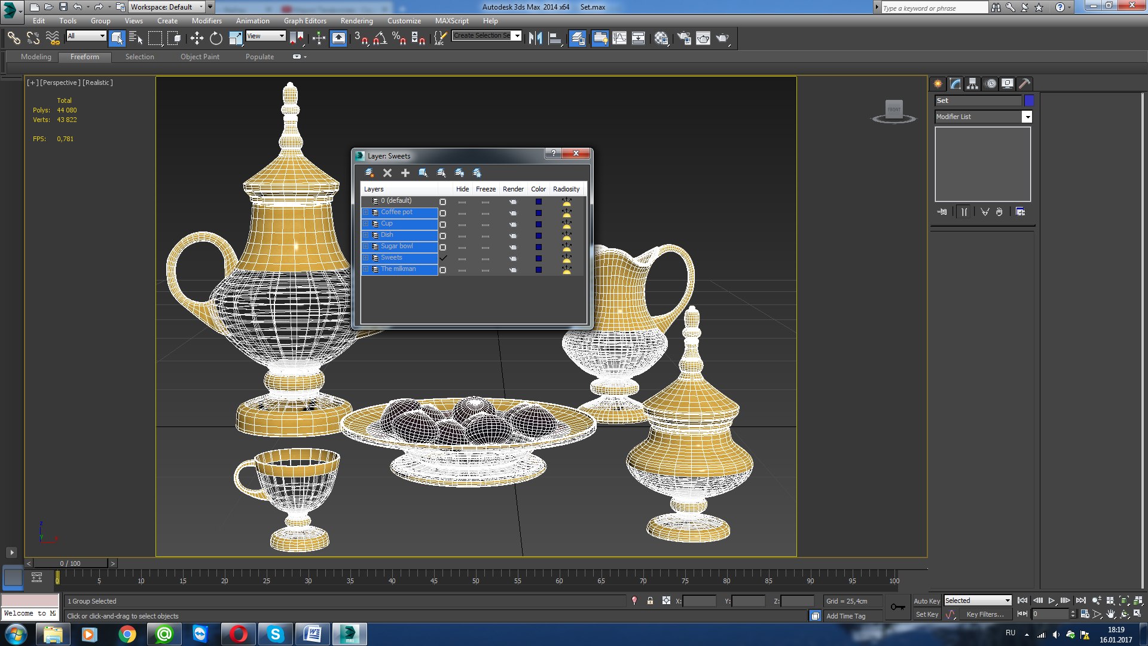Open the MAXScript menu

click(x=451, y=20)
